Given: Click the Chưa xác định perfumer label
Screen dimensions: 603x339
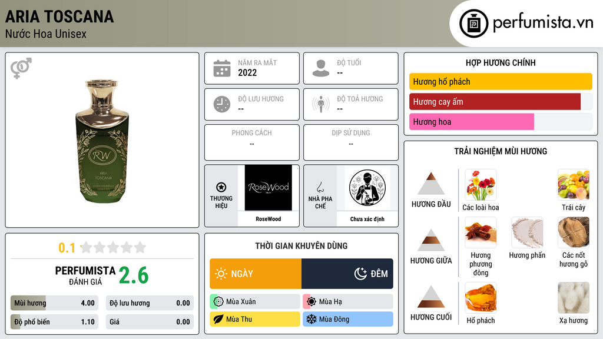Looking at the screenshot, I should coord(367,219).
